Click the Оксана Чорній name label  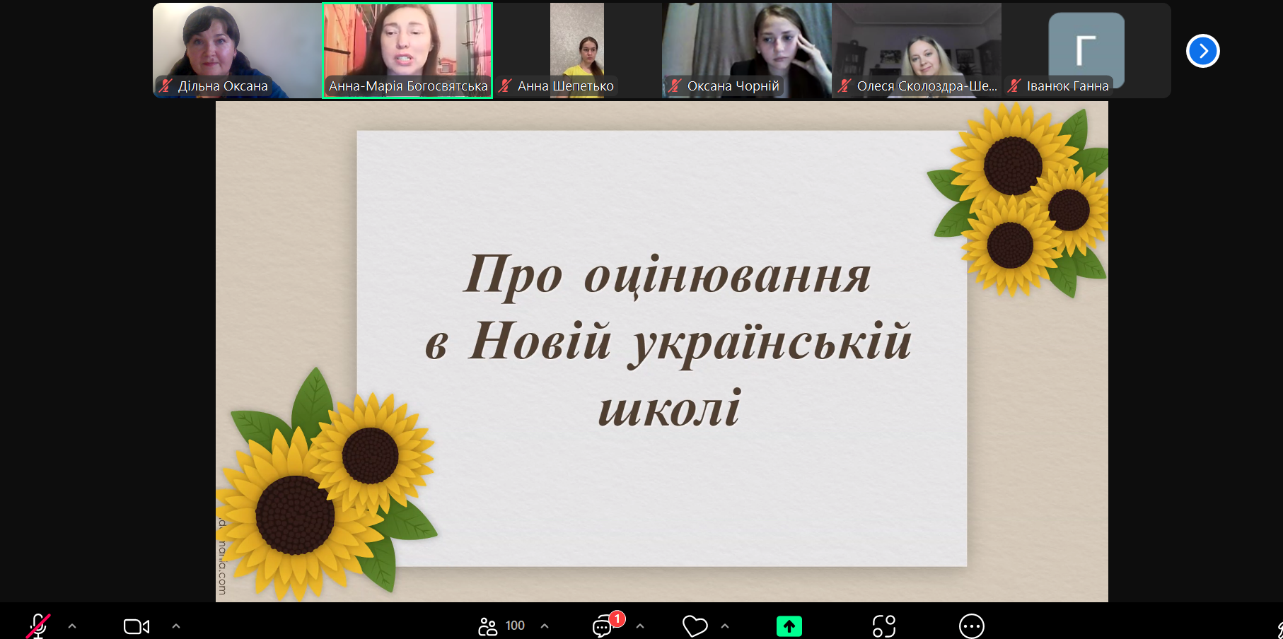click(x=733, y=86)
